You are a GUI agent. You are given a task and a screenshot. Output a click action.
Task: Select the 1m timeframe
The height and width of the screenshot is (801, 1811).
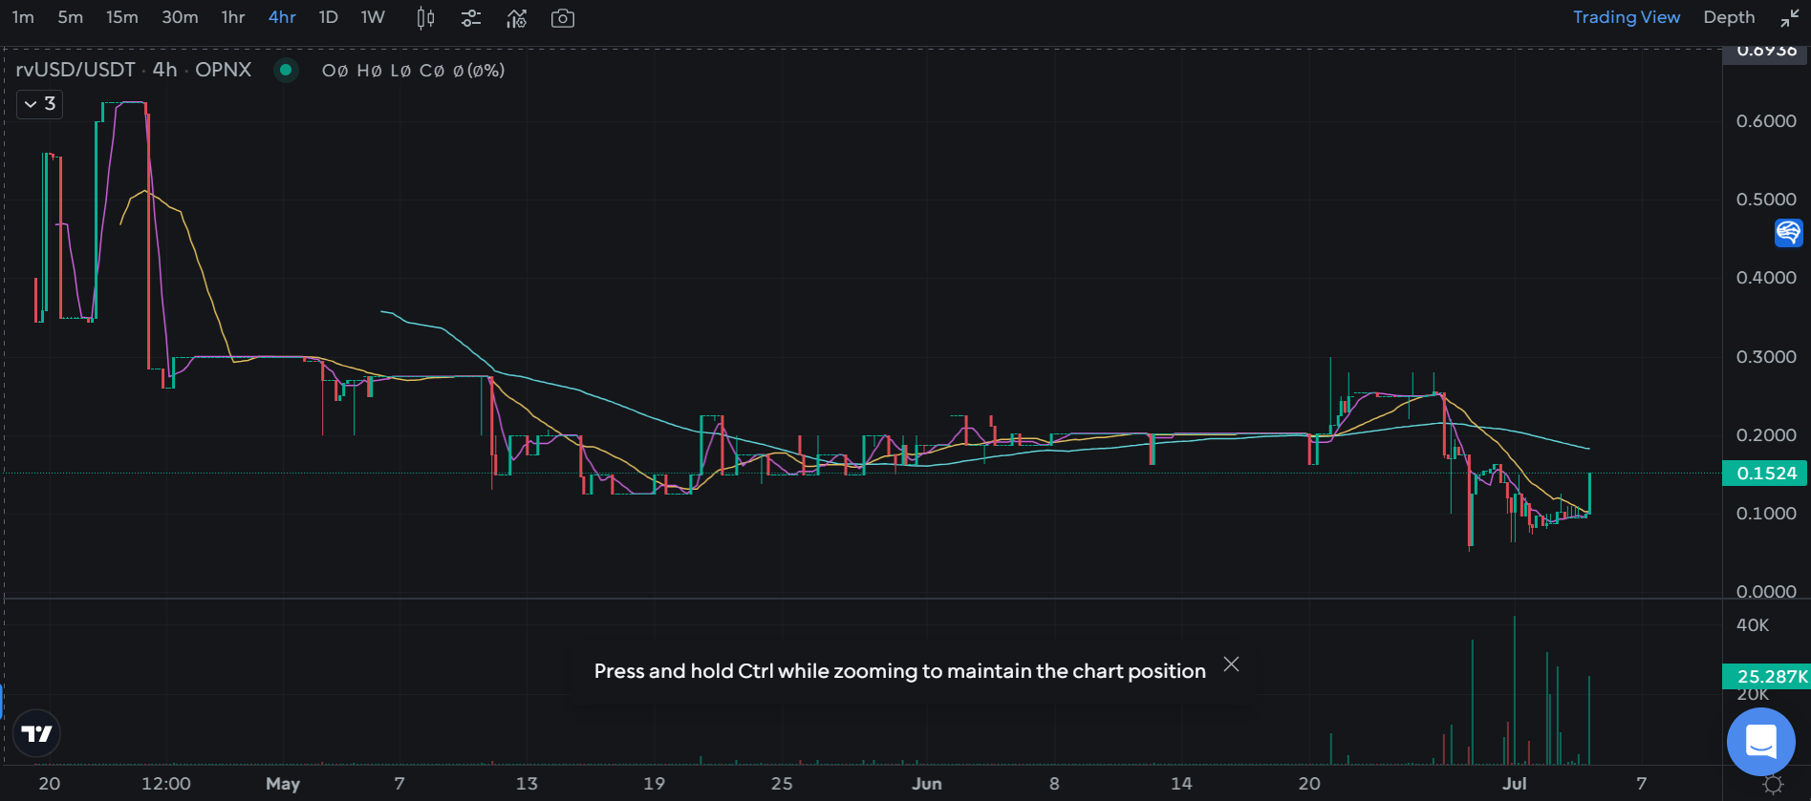tap(23, 17)
